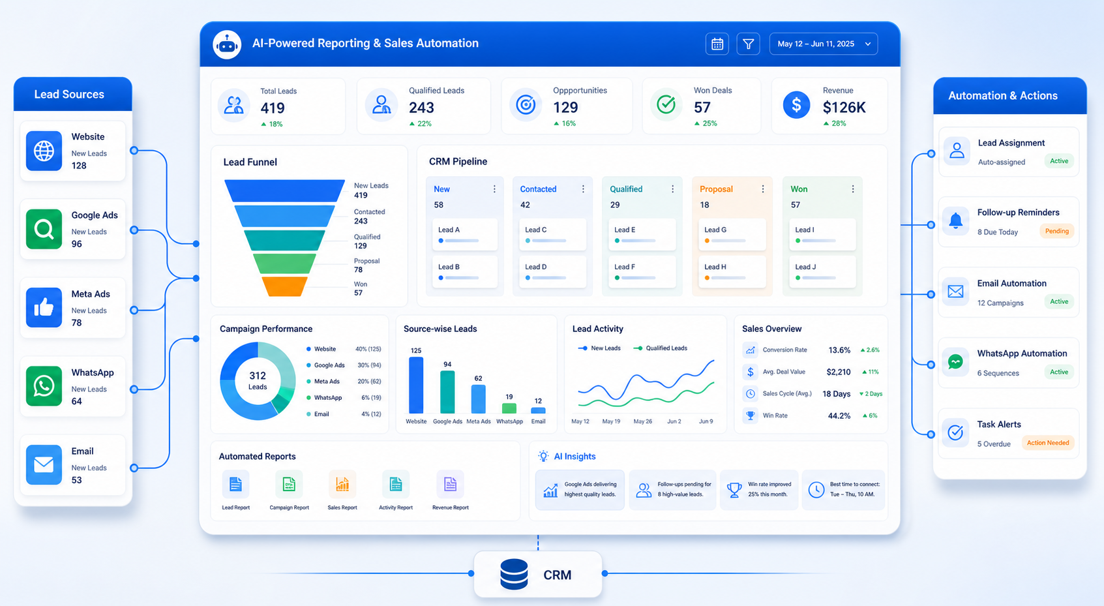The height and width of the screenshot is (606, 1104).
Task: Click Lead Assignment Active status badge
Action: coord(1059,161)
